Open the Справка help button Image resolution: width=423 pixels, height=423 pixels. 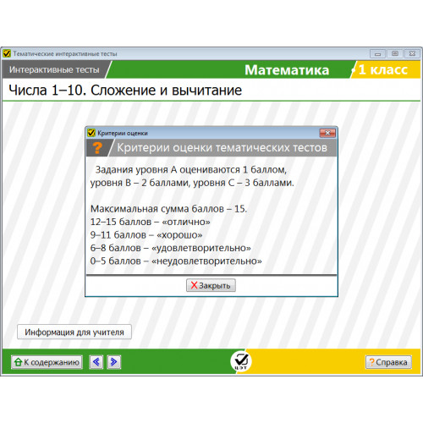[x=388, y=362]
